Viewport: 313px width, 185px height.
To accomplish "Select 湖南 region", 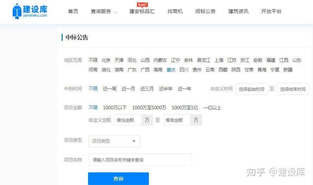I will [x=119, y=70].
